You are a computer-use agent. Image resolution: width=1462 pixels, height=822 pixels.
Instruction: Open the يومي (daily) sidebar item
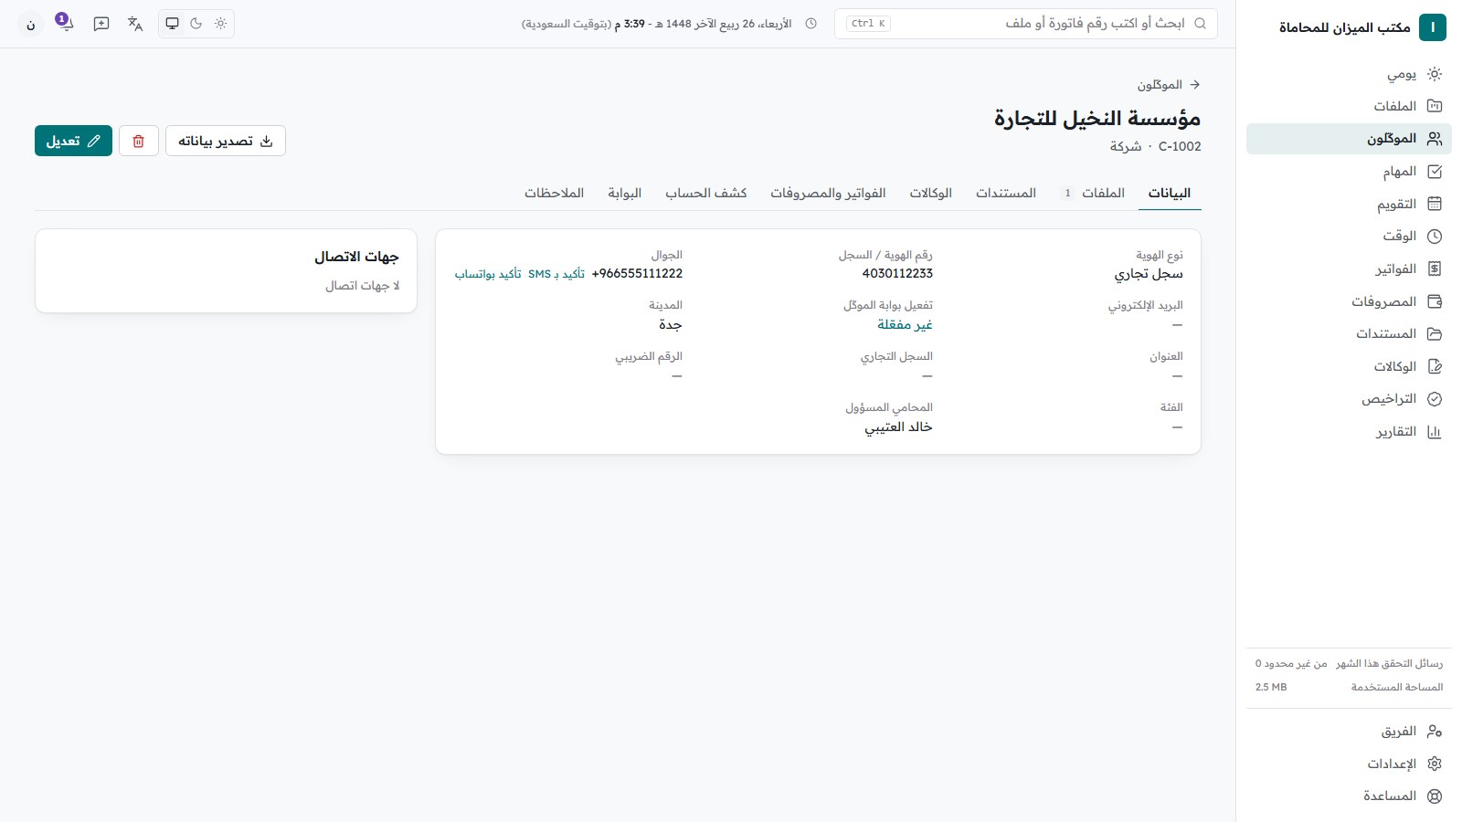1349,74
